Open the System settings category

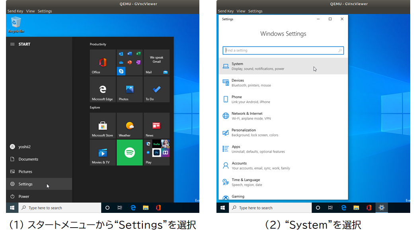point(255,65)
